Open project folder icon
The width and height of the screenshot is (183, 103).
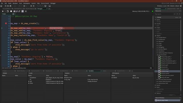pyautogui.click(x=8, y=6)
